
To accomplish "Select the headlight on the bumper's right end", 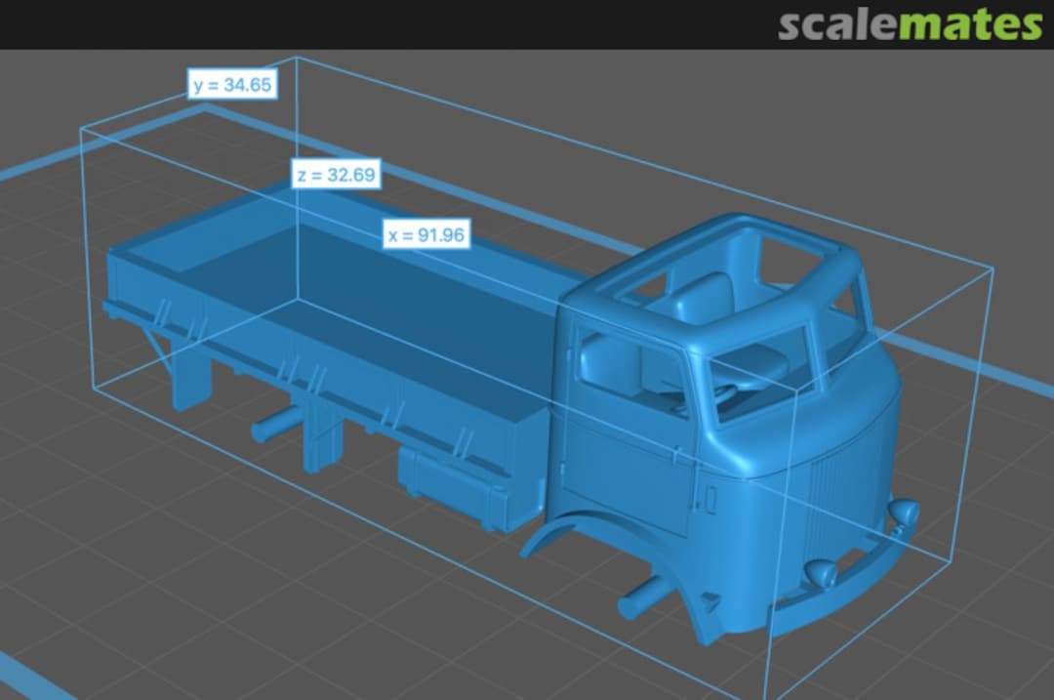I will (906, 511).
